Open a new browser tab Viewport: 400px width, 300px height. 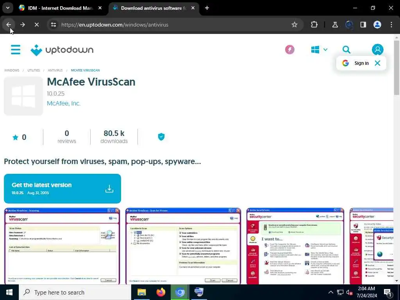coord(207,8)
